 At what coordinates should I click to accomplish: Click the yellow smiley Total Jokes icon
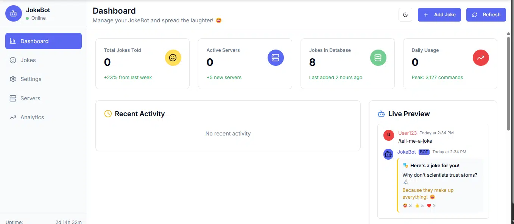click(173, 58)
